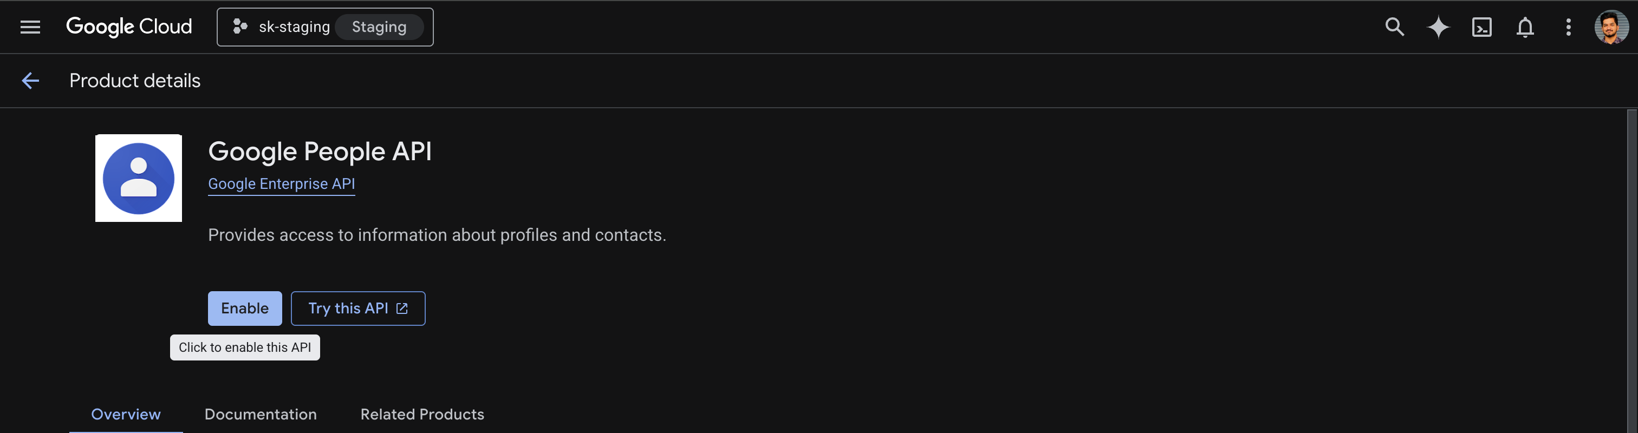Open the hamburger navigation menu
The height and width of the screenshot is (433, 1638).
[30, 27]
